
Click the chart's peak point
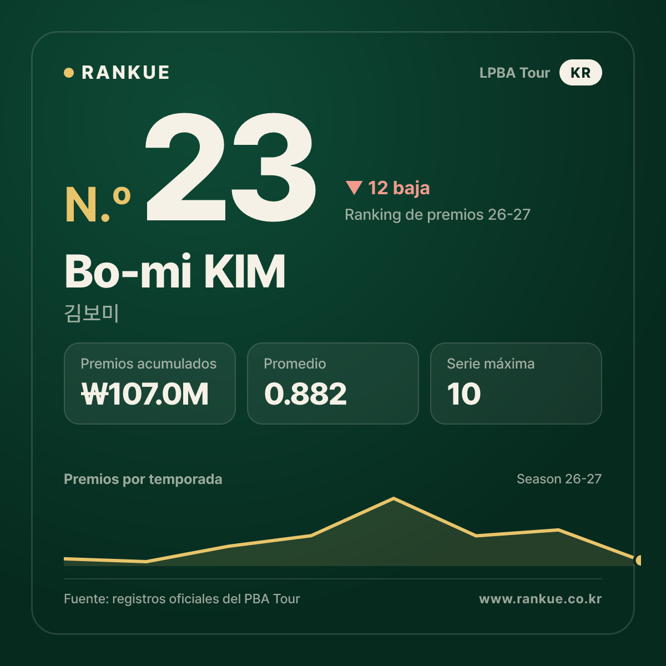point(393,498)
